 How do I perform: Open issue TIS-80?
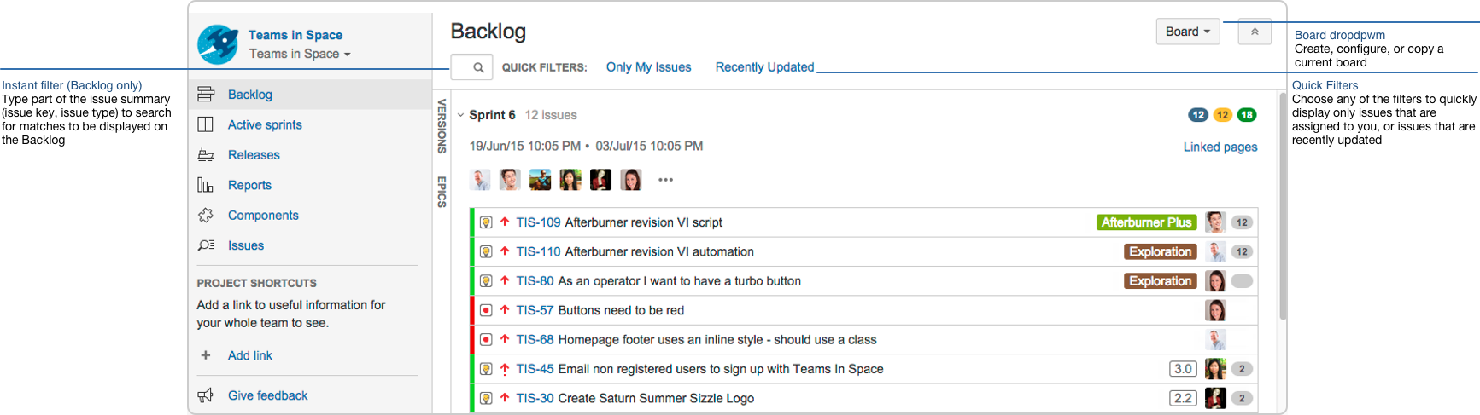tap(535, 281)
